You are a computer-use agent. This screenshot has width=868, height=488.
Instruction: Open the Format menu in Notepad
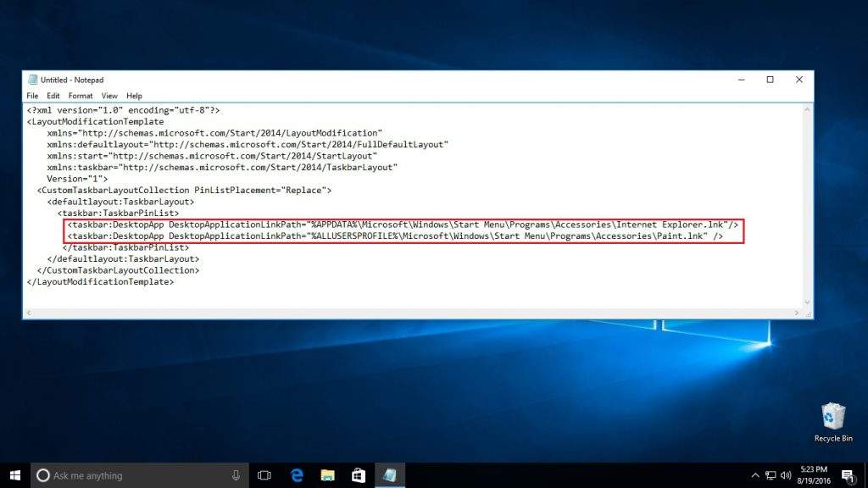coord(81,95)
